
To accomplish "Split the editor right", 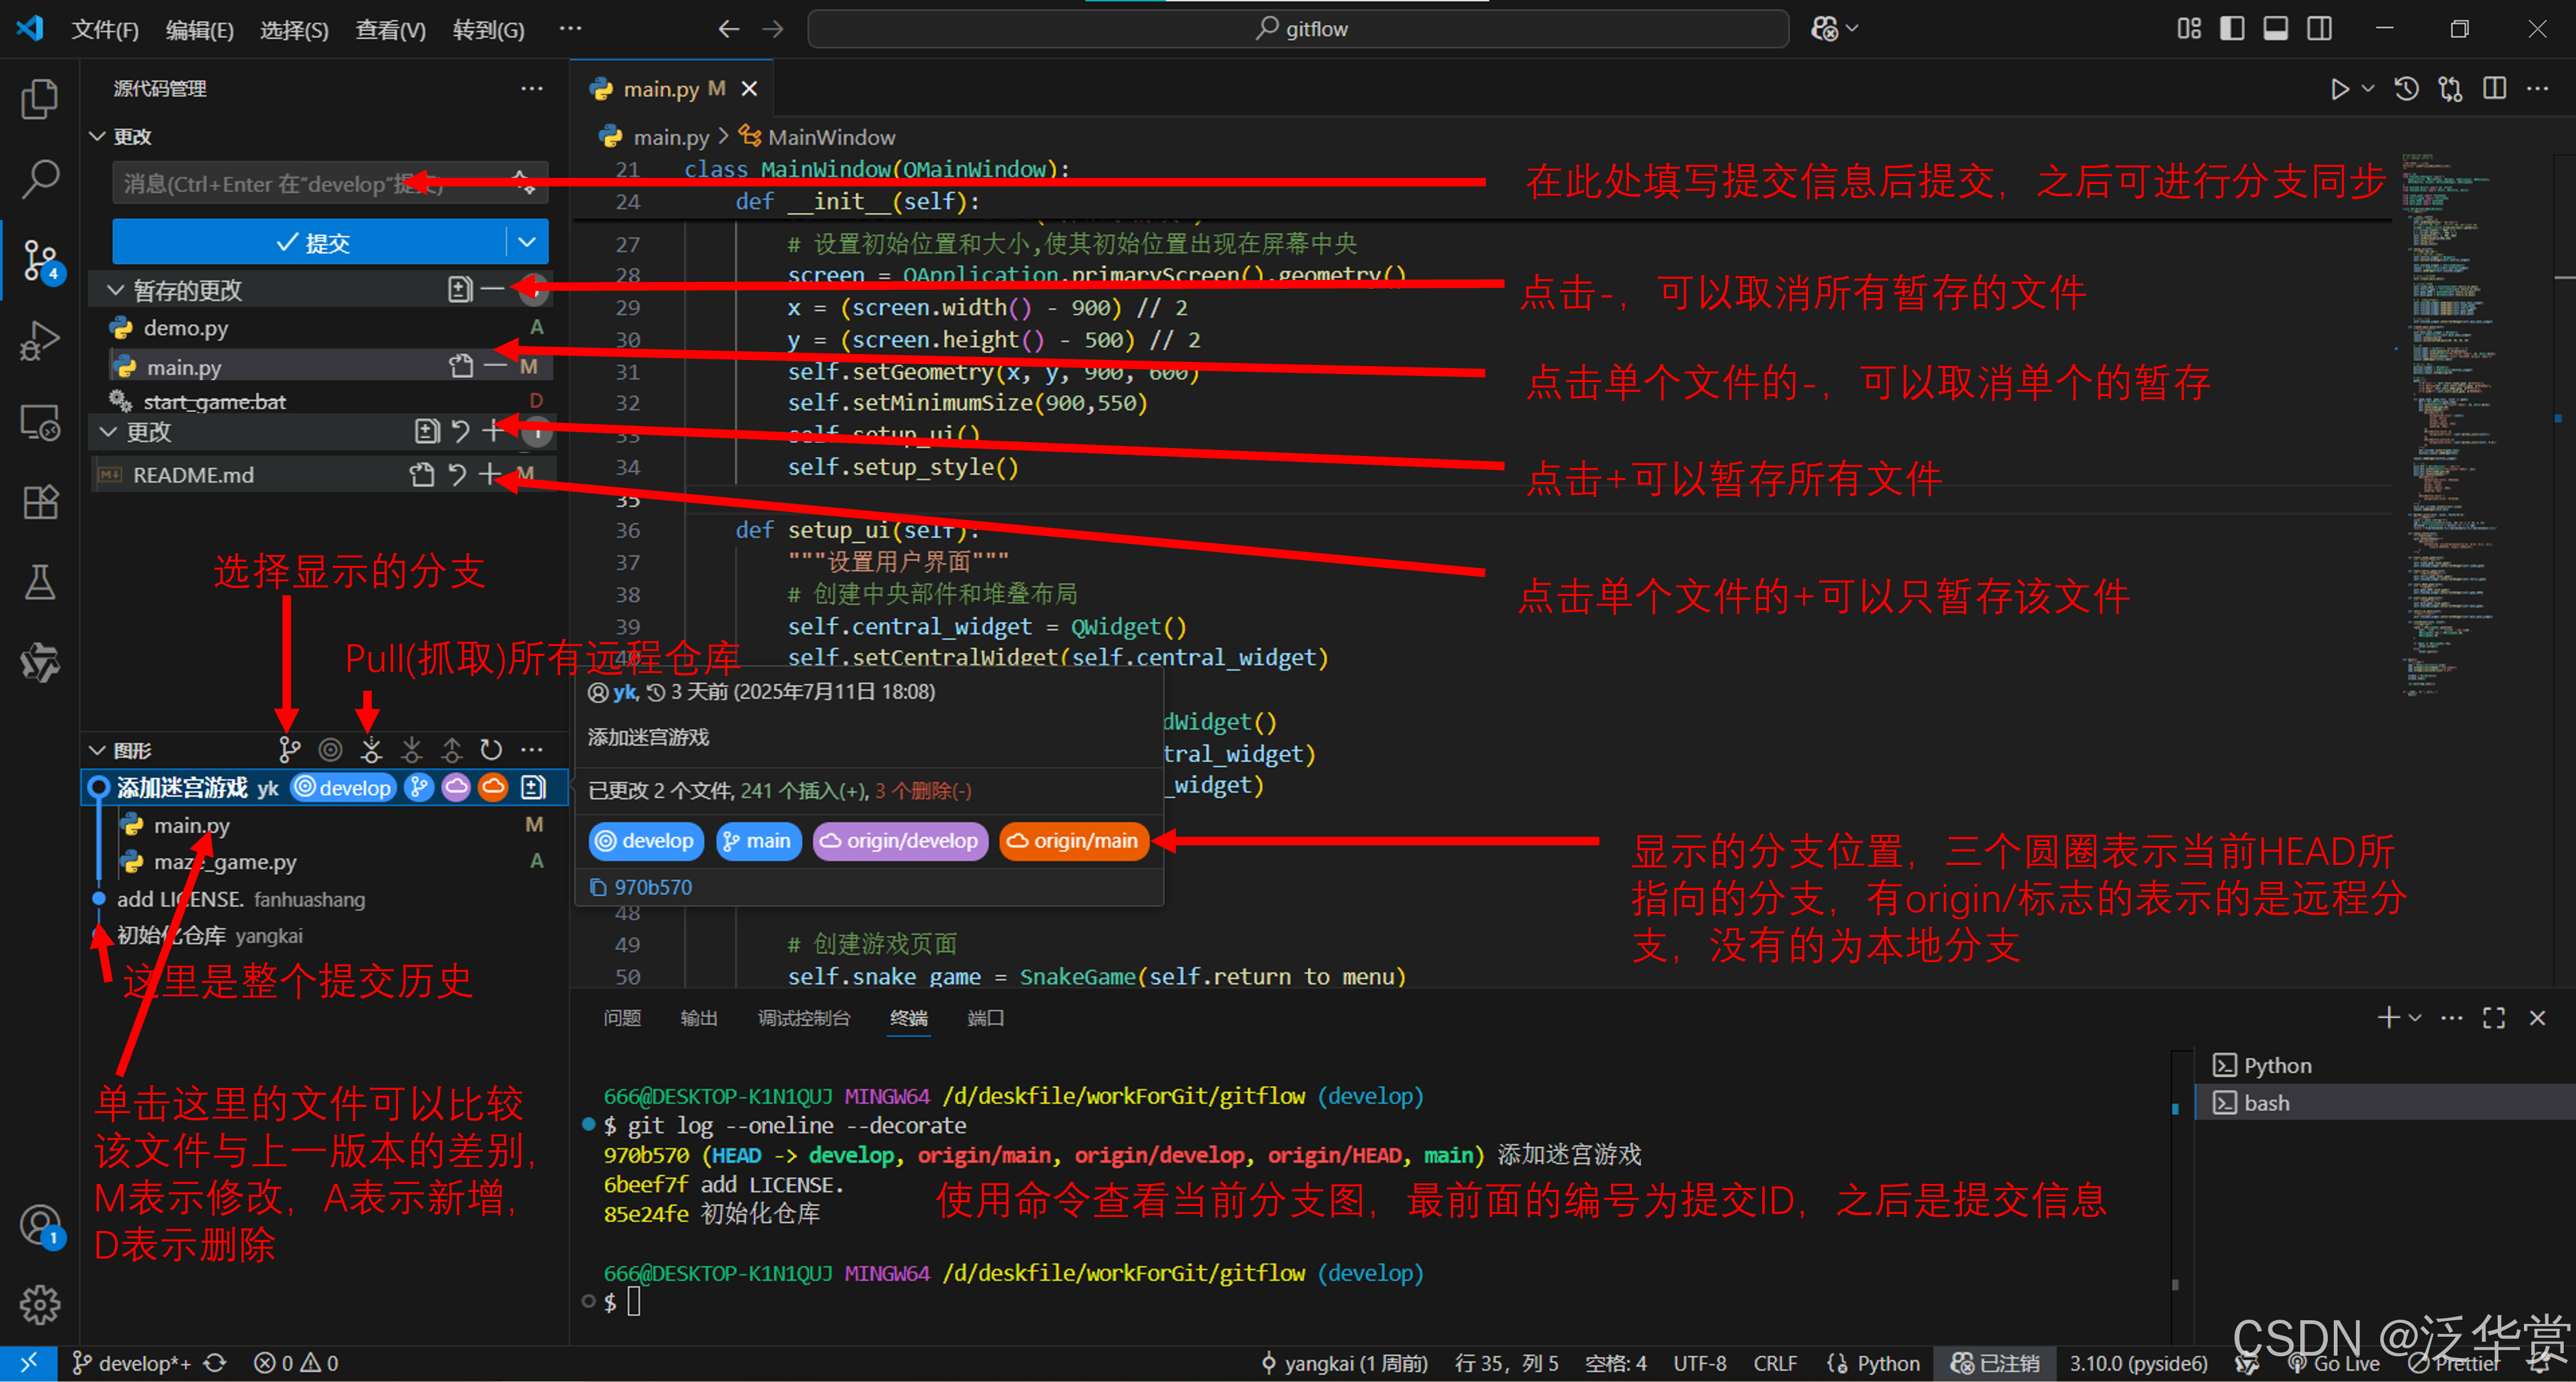I will (2495, 89).
